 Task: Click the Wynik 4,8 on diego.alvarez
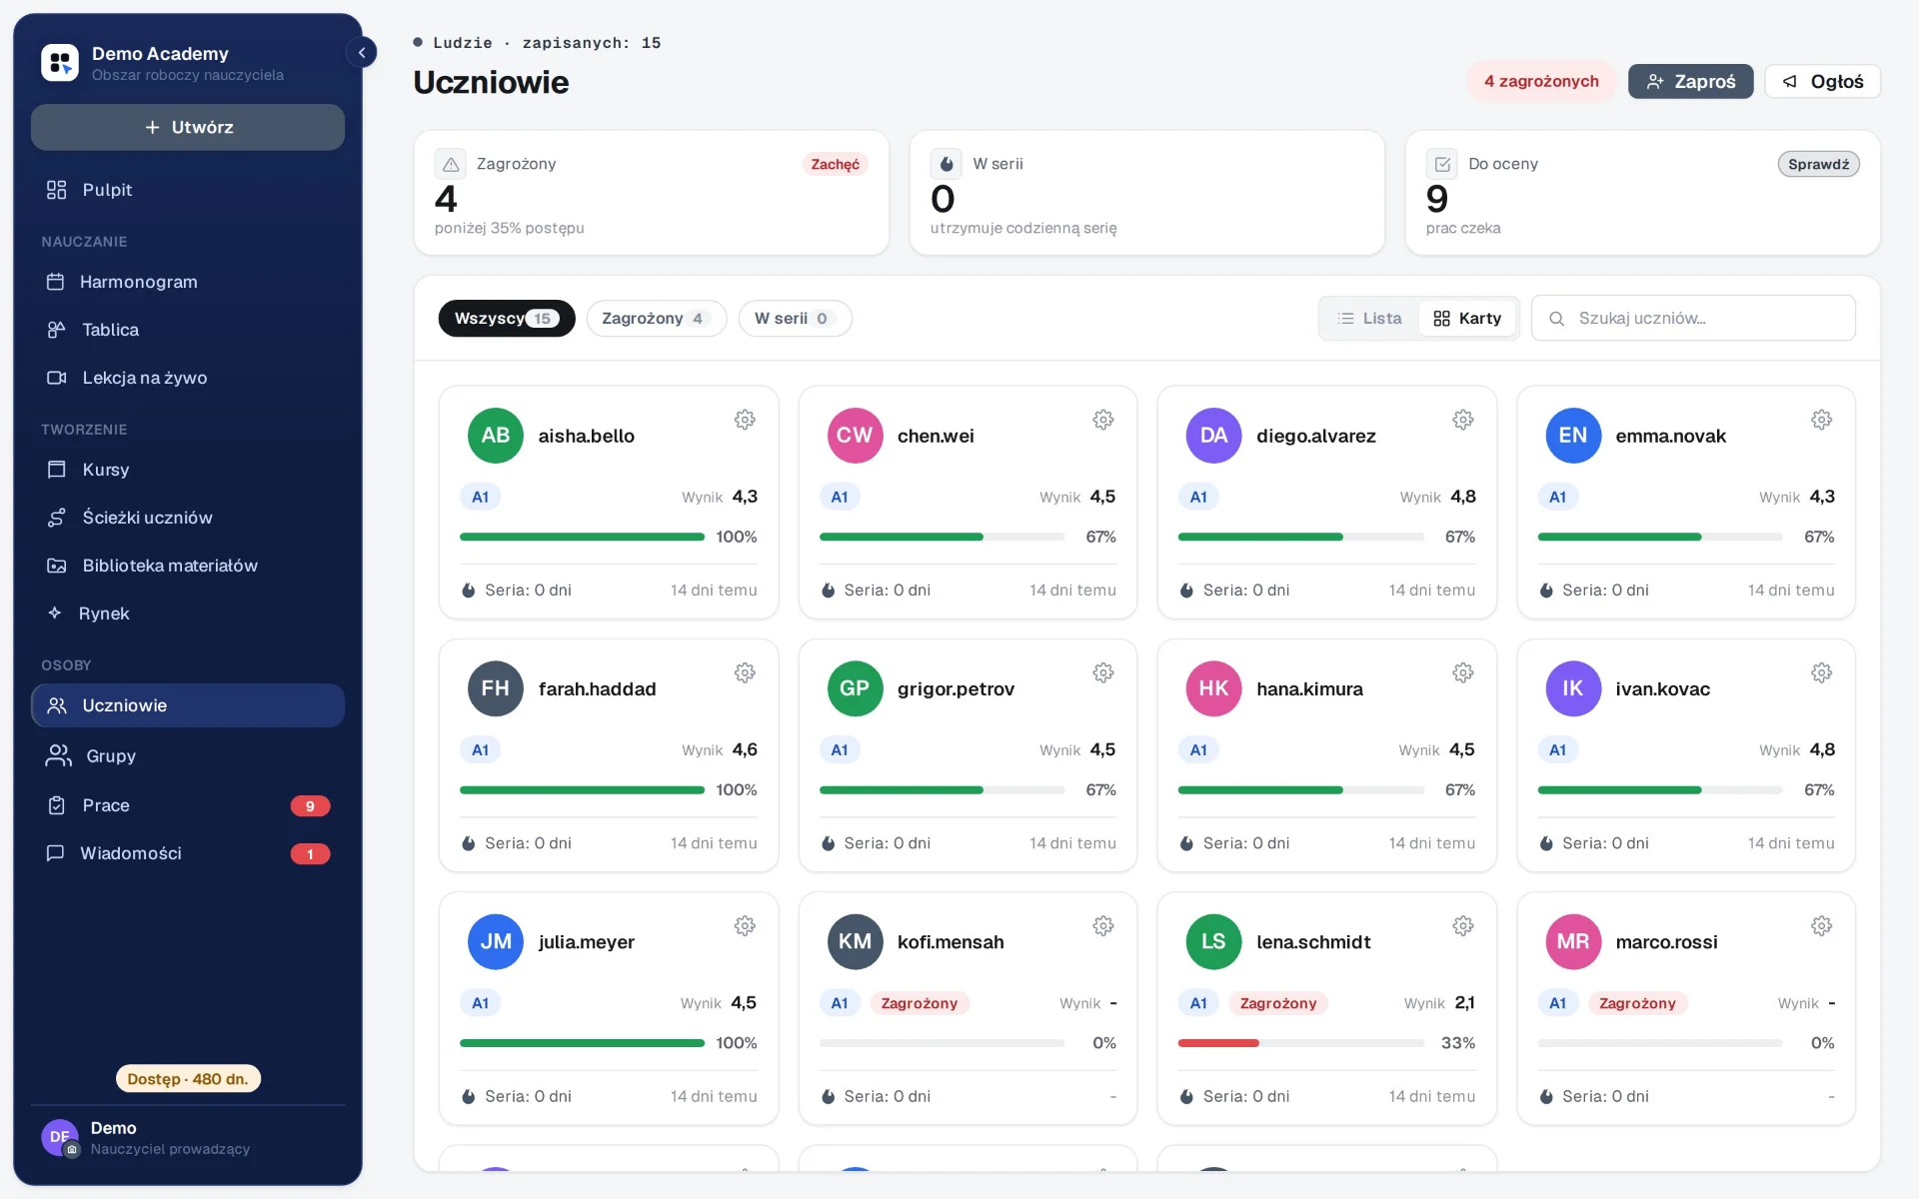click(x=1437, y=497)
